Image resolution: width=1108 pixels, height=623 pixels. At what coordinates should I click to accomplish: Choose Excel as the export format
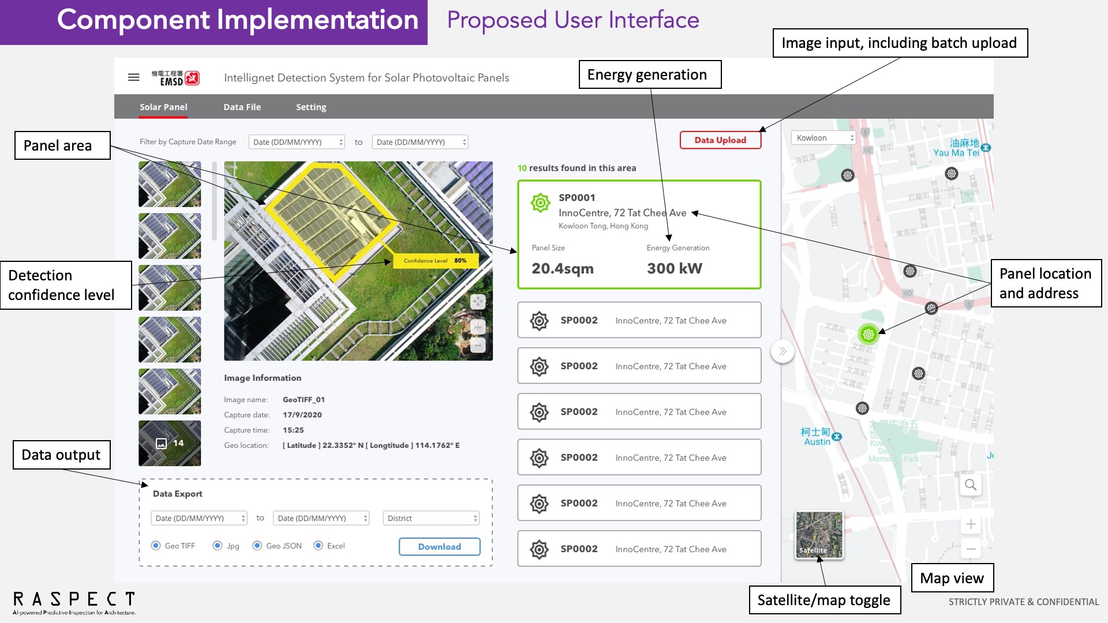319,545
